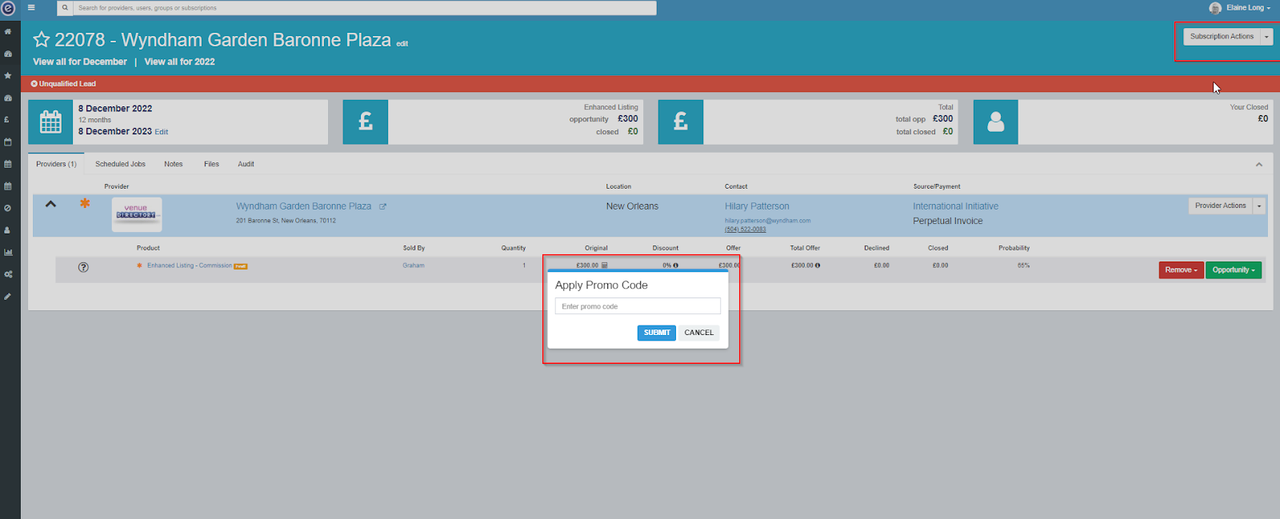Open the ban circle icon in sidebar
The height and width of the screenshot is (519, 1280).
pyautogui.click(x=8, y=208)
